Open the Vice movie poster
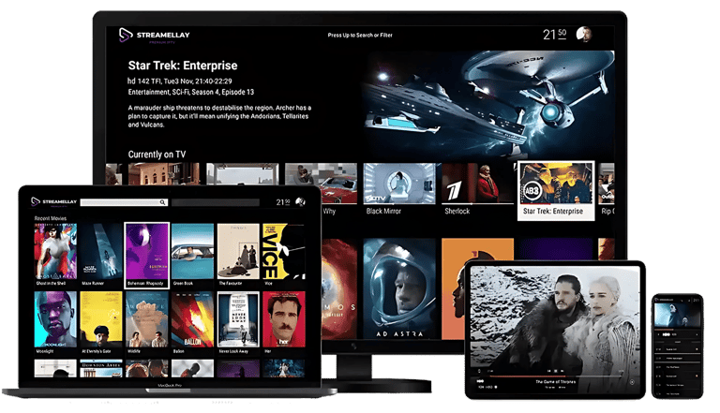Screen dimensions: 720x413 283,252
